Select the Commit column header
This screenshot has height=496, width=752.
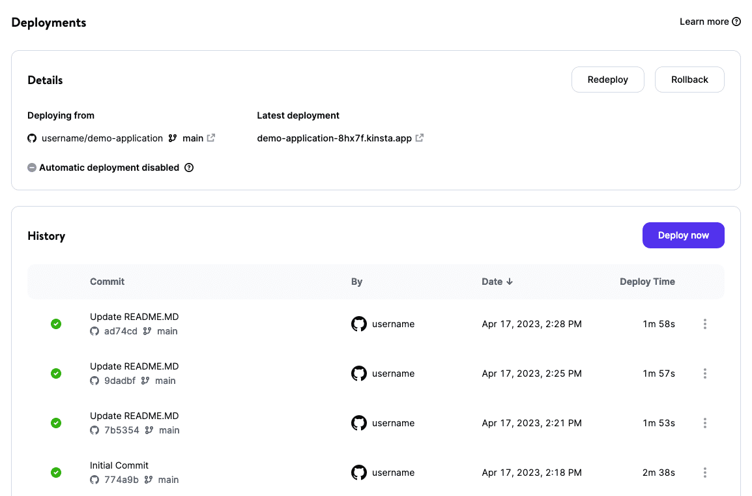107,282
